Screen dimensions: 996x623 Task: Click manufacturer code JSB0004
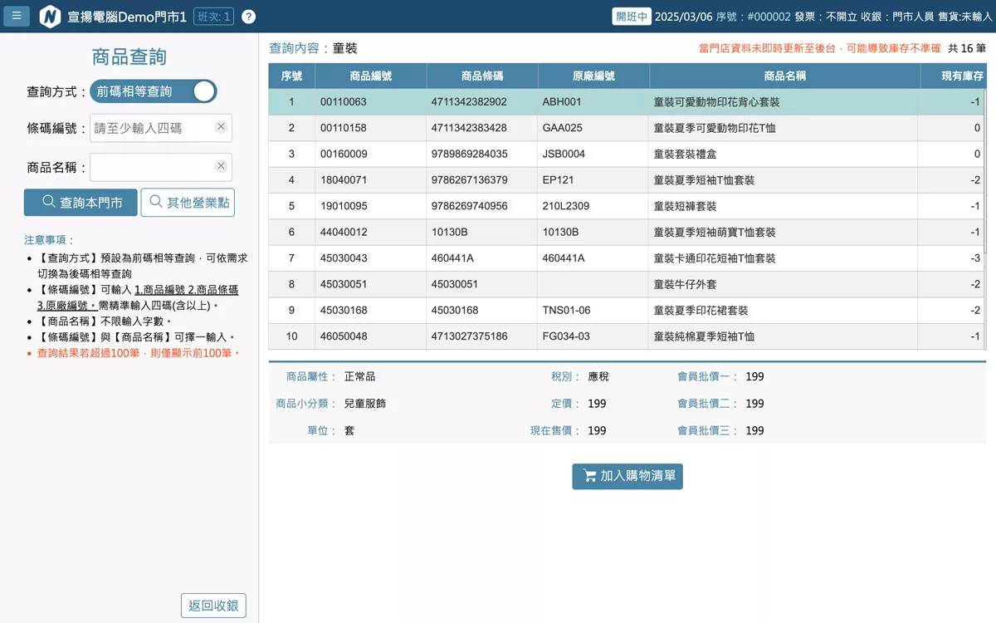point(564,154)
